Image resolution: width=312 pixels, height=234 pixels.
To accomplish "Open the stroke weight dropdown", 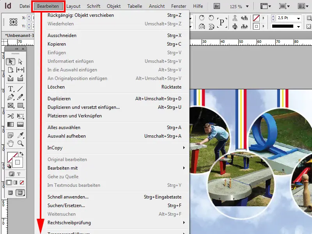I will coord(299,18).
